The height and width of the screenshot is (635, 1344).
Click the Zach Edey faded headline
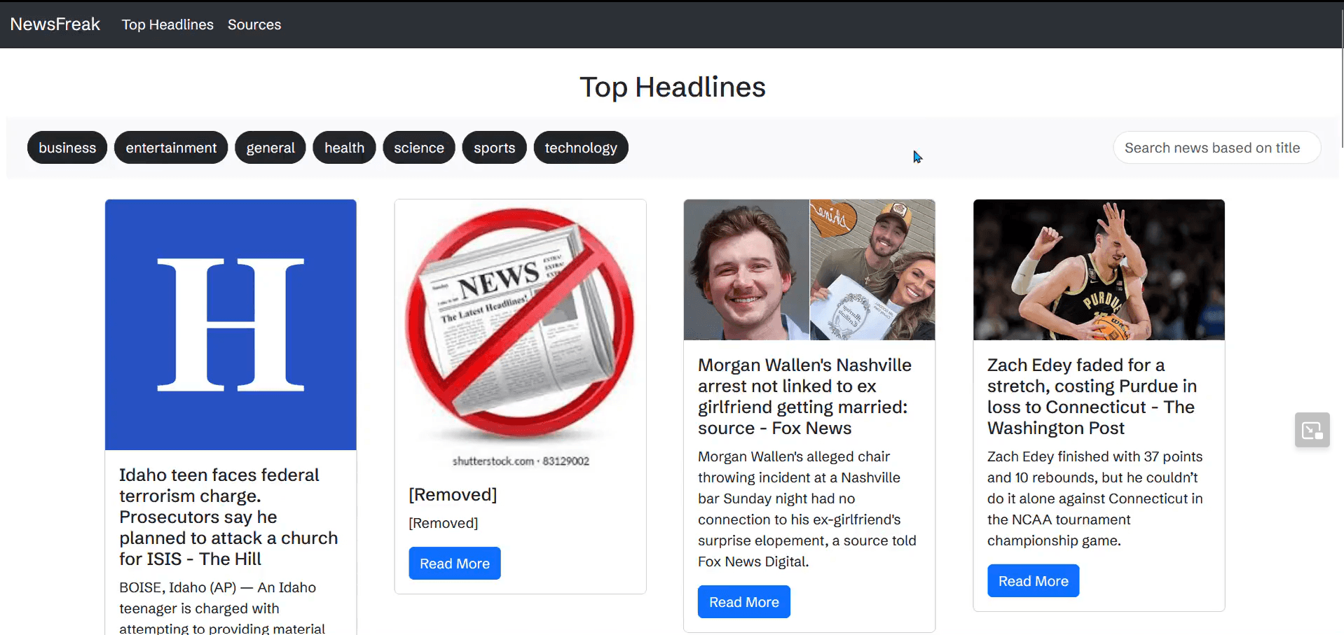[1092, 397]
